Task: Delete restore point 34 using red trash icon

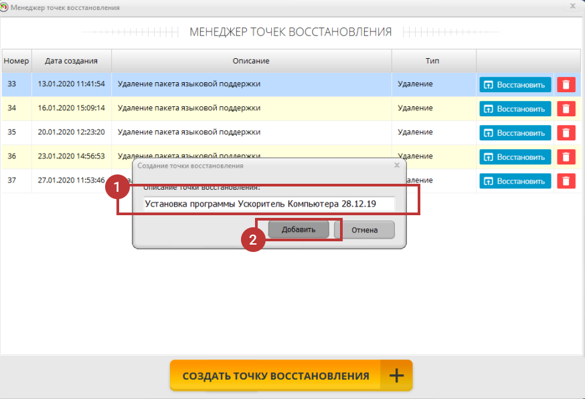Action: (566, 108)
